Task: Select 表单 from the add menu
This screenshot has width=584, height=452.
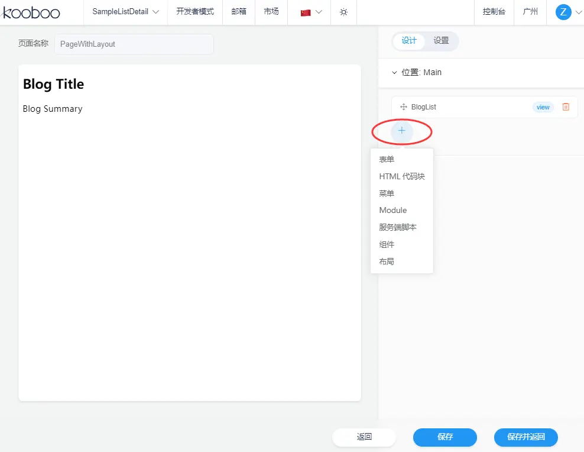Action: point(387,160)
